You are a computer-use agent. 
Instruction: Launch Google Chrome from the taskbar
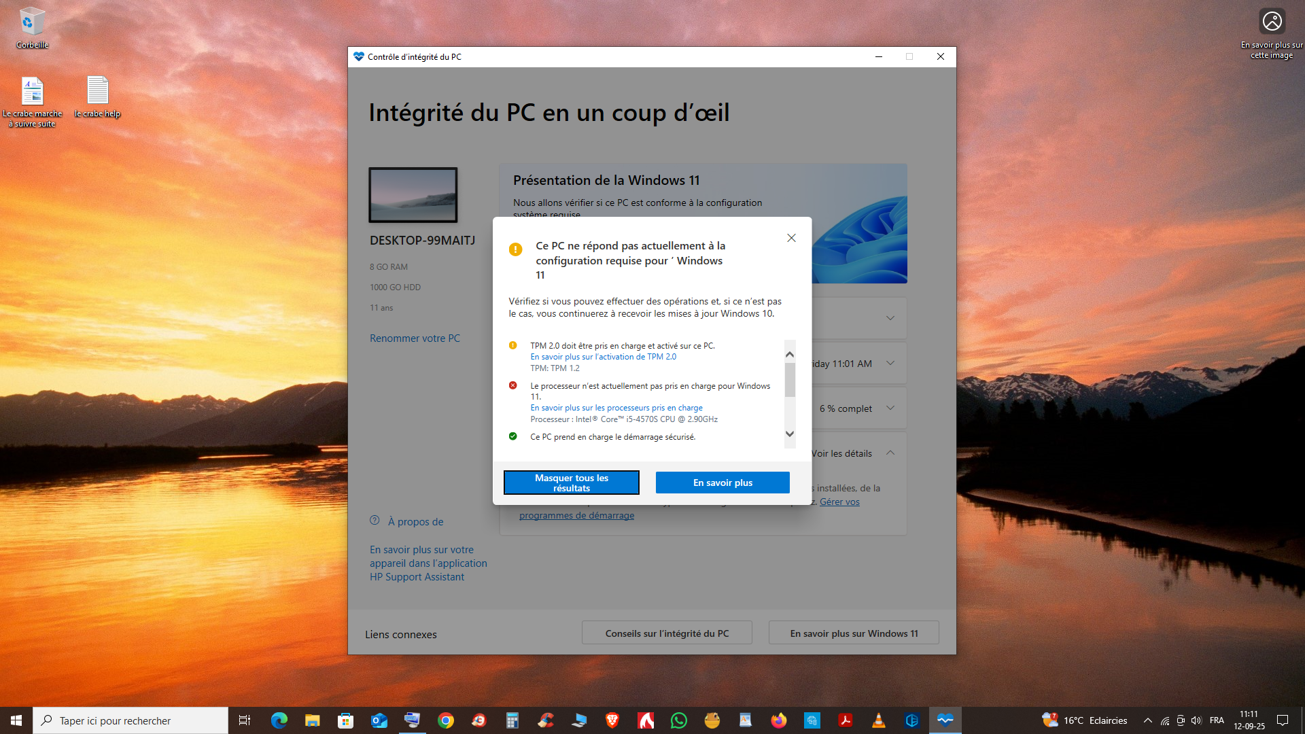(x=446, y=720)
